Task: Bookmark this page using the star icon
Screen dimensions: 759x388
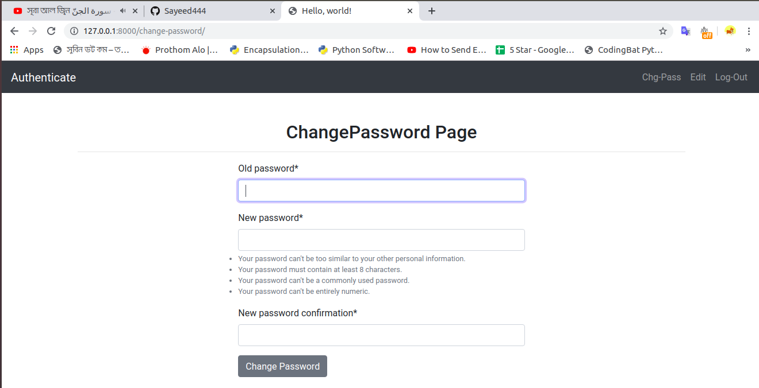Action: [x=663, y=31]
